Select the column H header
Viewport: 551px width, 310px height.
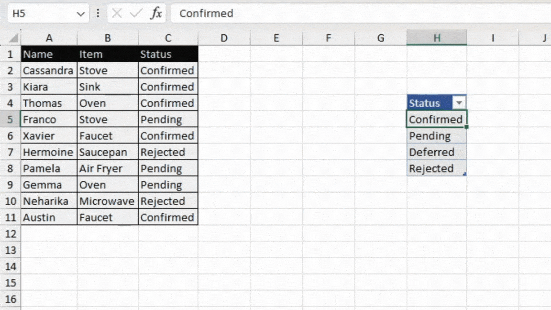point(436,37)
